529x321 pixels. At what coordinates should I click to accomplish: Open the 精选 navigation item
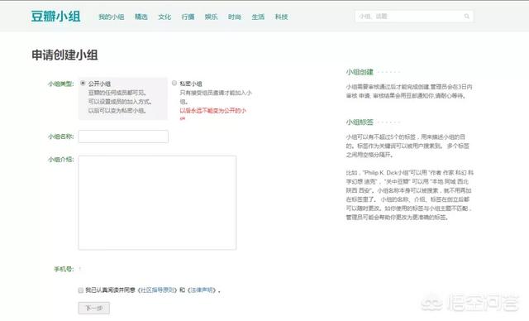[141, 17]
